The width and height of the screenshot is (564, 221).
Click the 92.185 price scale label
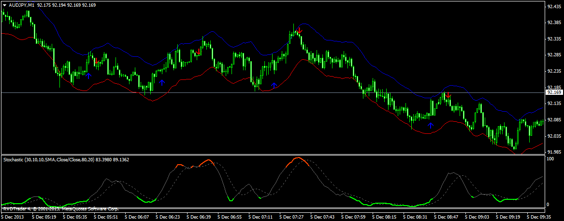coord(553,88)
